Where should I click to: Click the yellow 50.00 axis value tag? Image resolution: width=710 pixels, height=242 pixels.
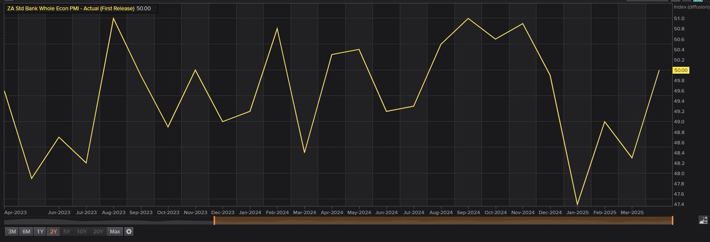coord(681,70)
